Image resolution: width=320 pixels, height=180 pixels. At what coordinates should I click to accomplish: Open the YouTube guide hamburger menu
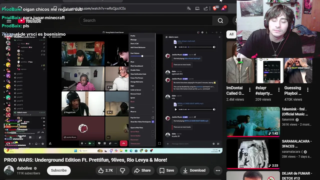(x=9, y=21)
